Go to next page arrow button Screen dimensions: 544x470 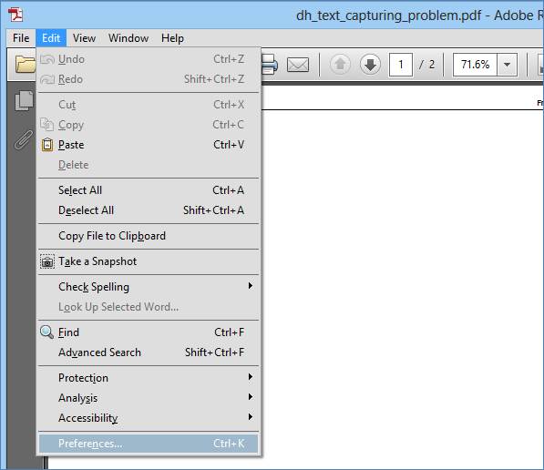pyautogui.click(x=370, y=65)
